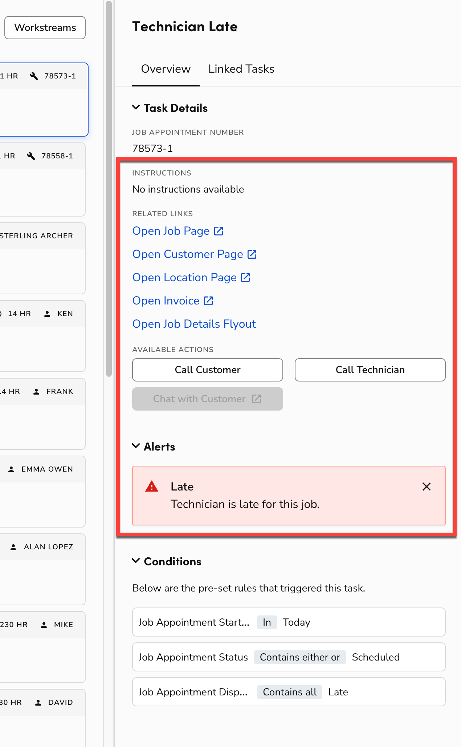The height and width of the screenshot is (747, 461).
Task: Collapse the Task Details section
Action: pyautogui.click(x=136, y=108)
